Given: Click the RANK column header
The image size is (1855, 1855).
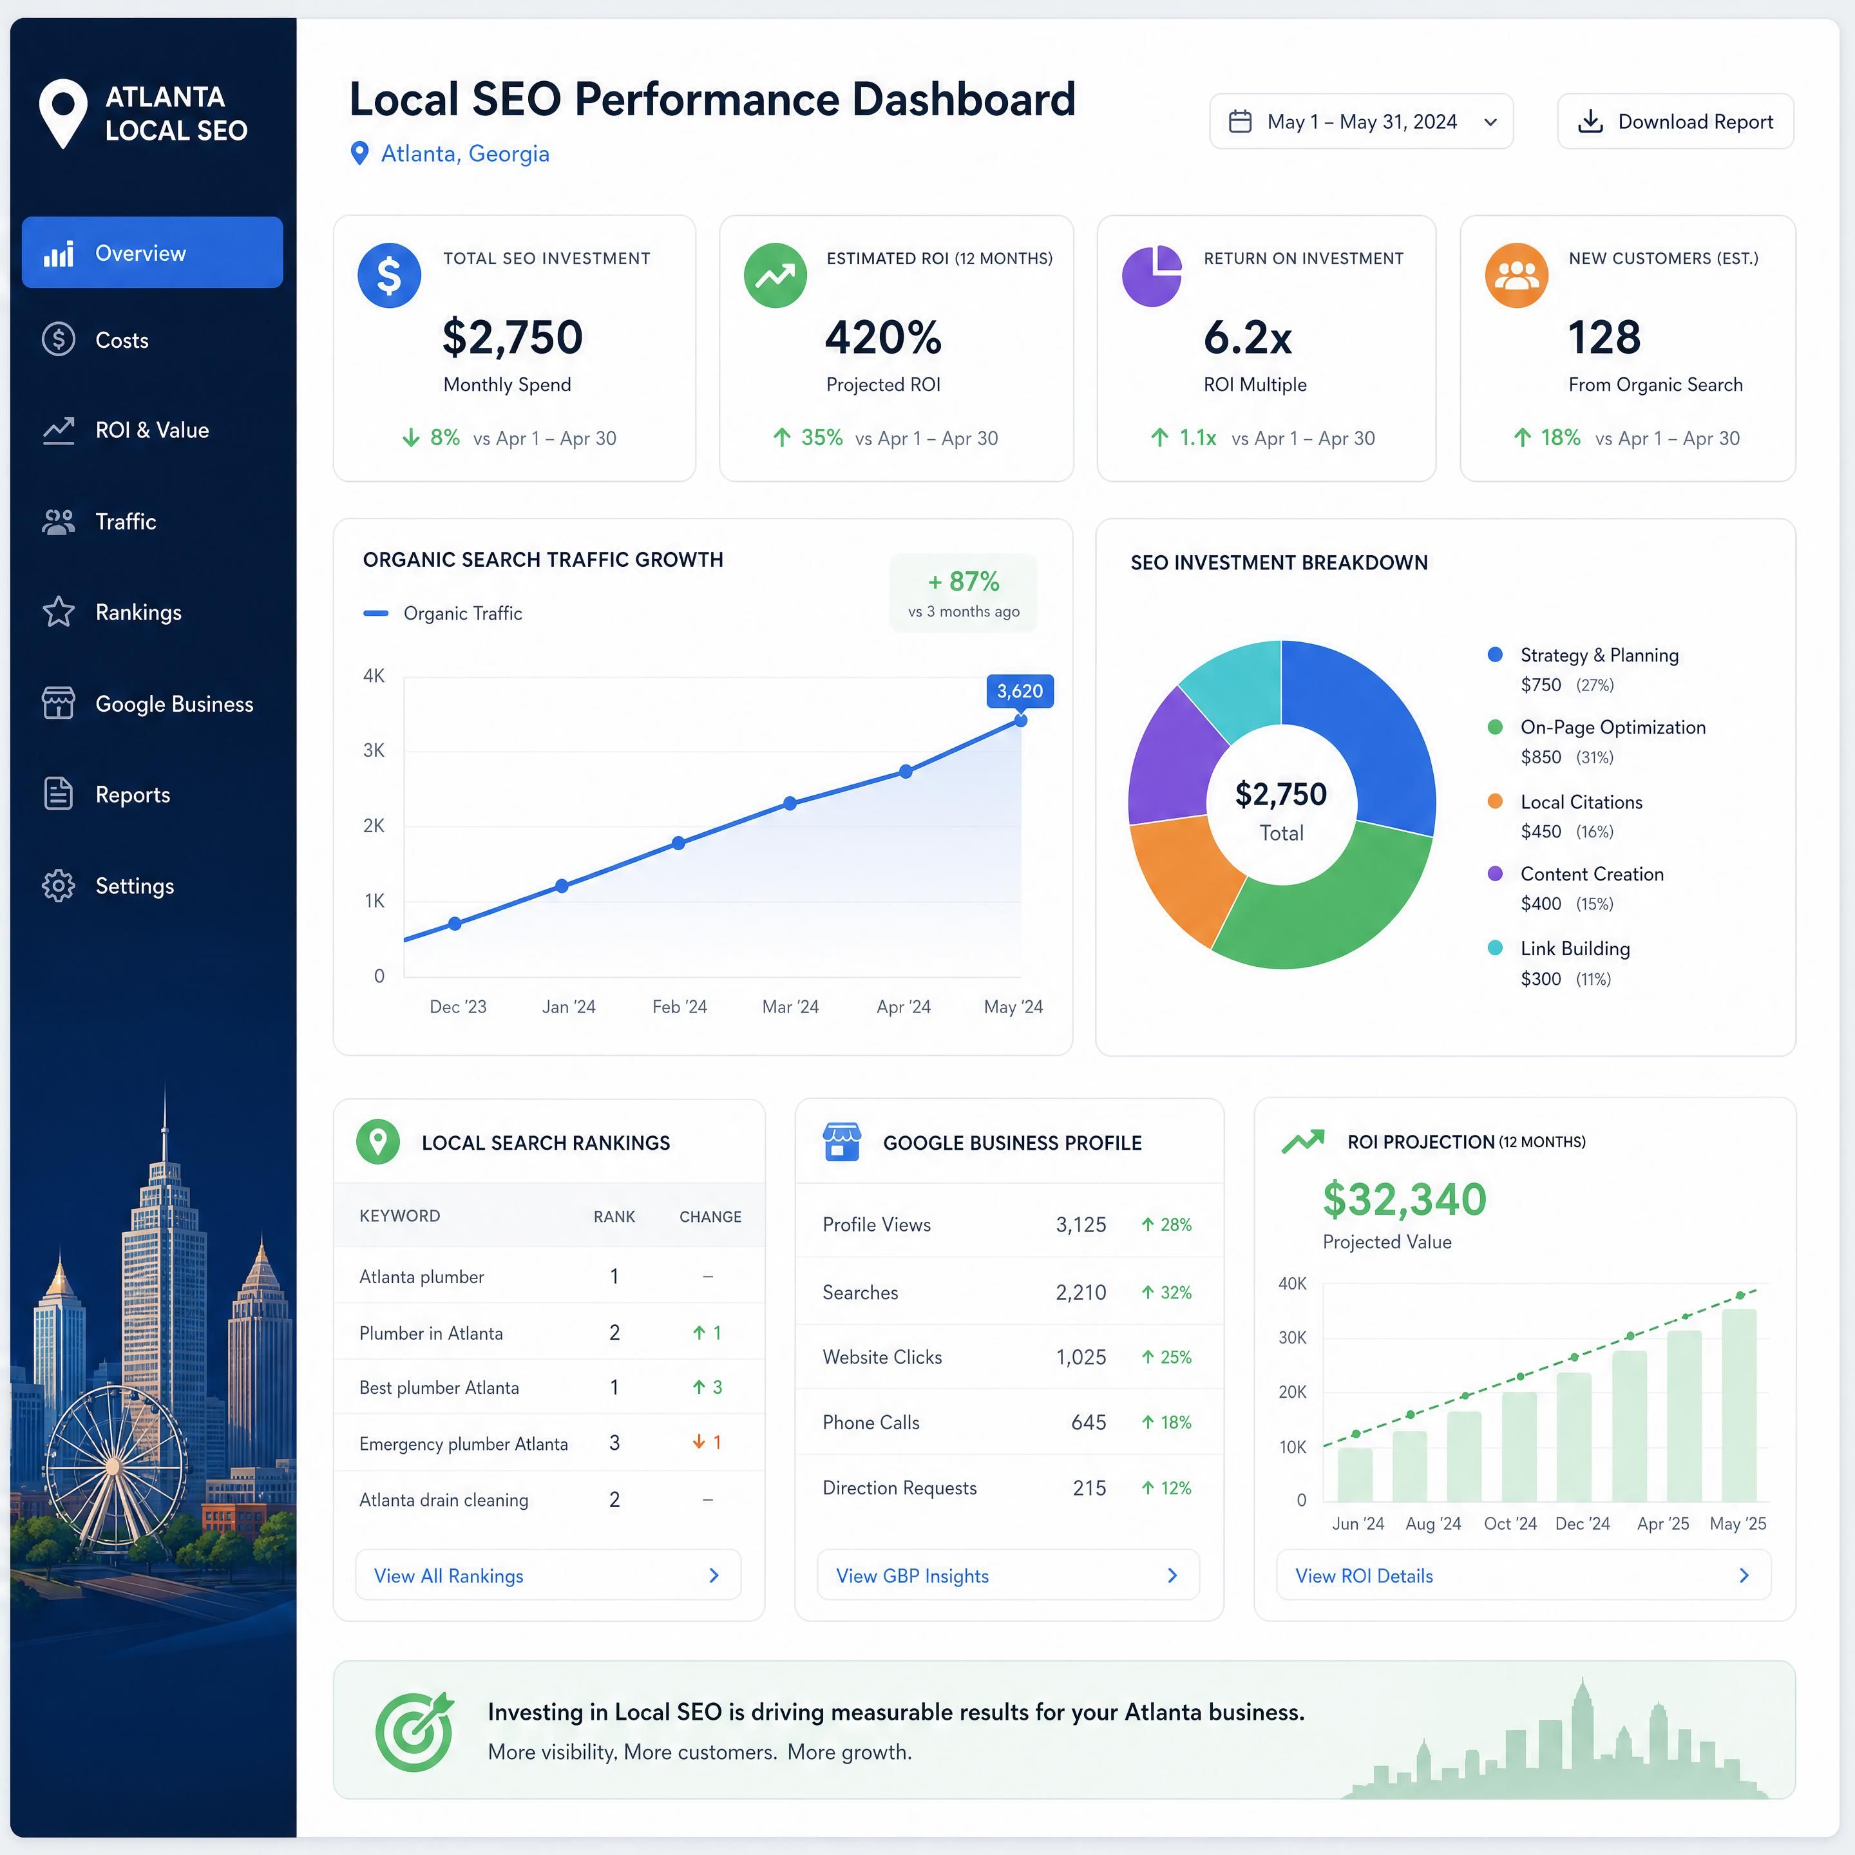Looking at the screenshot, I should [614, 1217].
